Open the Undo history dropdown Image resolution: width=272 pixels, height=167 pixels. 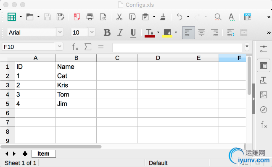coord(188,17)
